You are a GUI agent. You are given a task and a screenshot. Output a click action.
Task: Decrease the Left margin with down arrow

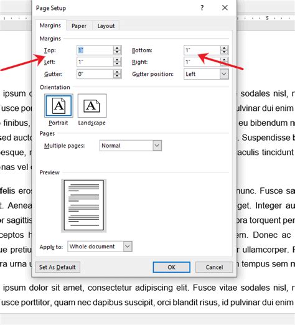117,64
